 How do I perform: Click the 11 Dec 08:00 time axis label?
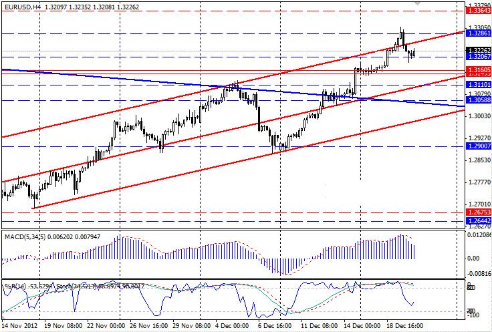pyautogui.click(x=318, y=327)
